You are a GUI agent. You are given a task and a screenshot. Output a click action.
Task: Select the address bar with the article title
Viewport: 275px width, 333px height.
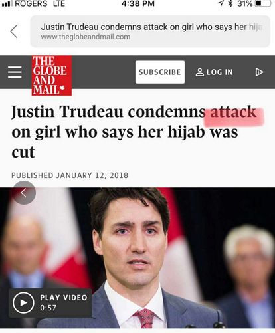(150, 31)
